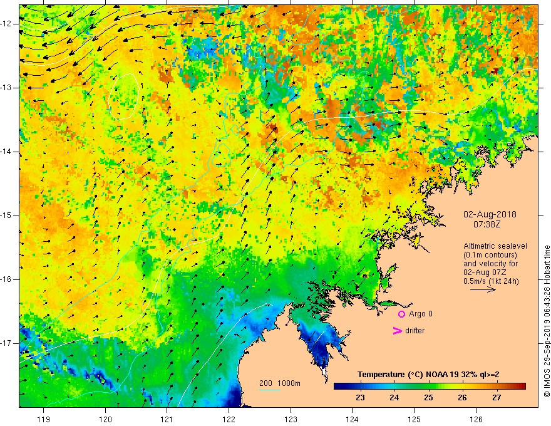Click the '02-Aug 07Z' caption line
The width and height of the screenshot is (551, 426).
[486, 273]
